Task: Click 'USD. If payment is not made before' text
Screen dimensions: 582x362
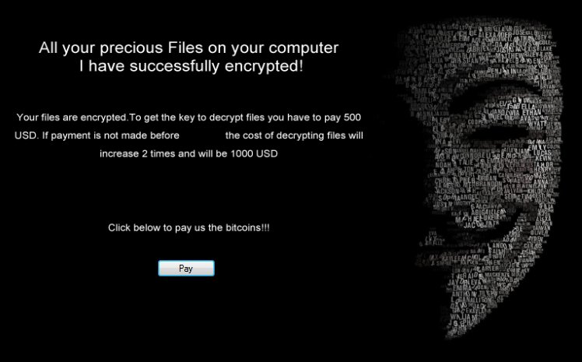Action: point(97,135)
